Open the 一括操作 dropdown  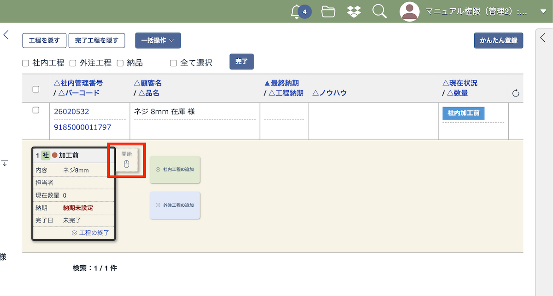158,40
